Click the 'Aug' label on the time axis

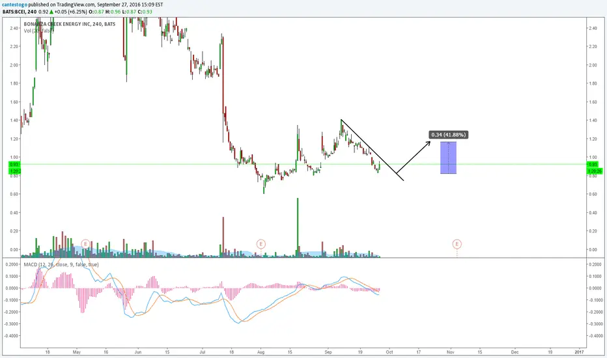[261, 352]
